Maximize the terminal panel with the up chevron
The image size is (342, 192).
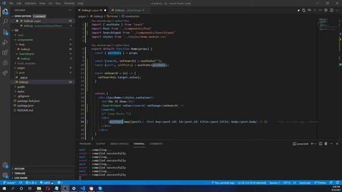pos(331,143)
